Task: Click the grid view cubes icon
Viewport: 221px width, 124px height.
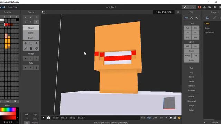Action: (x=175, y=118)
